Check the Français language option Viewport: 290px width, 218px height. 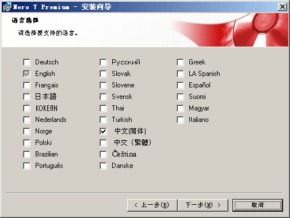(26, 85)
